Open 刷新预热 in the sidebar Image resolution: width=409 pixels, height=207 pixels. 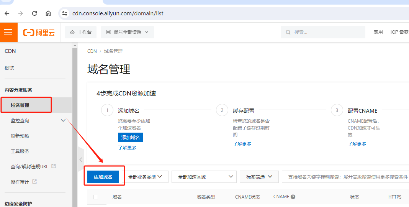[20, 136]
